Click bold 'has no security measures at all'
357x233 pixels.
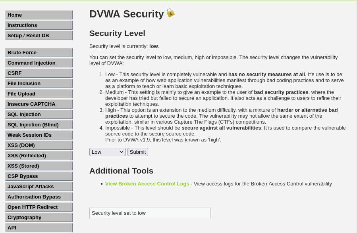tap(266, 74)
